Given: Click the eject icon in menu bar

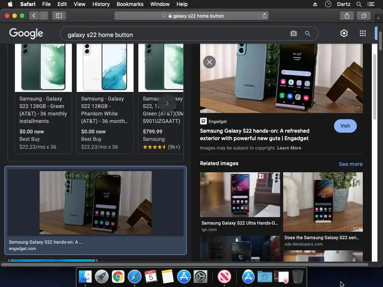Looking at the screenshot, I should [x=315, y=4].
